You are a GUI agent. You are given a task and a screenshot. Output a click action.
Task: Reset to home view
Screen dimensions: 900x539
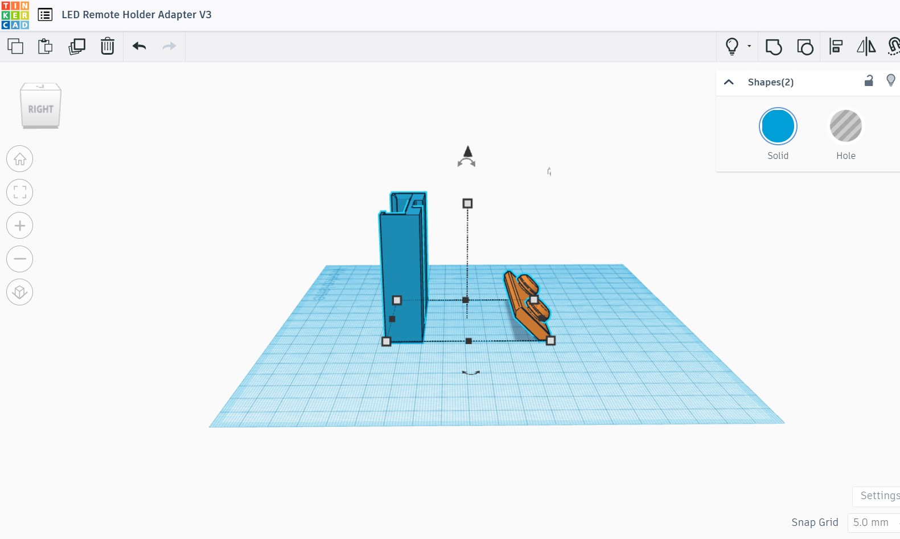20,159
